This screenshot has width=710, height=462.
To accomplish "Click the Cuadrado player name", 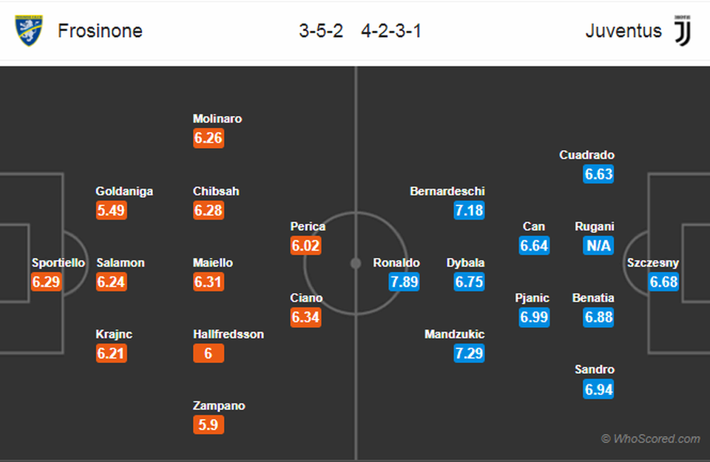I will point(586,154).
